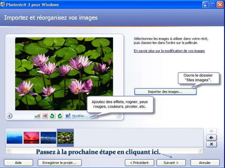Delete selected picture from filmstrip
Image resolution: width=225 pixels, height=168 pixels.
pos(211,144)
